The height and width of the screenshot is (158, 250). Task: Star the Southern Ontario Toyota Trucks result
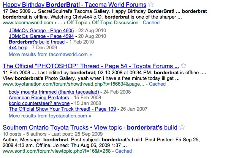click(x=182, y=127)
